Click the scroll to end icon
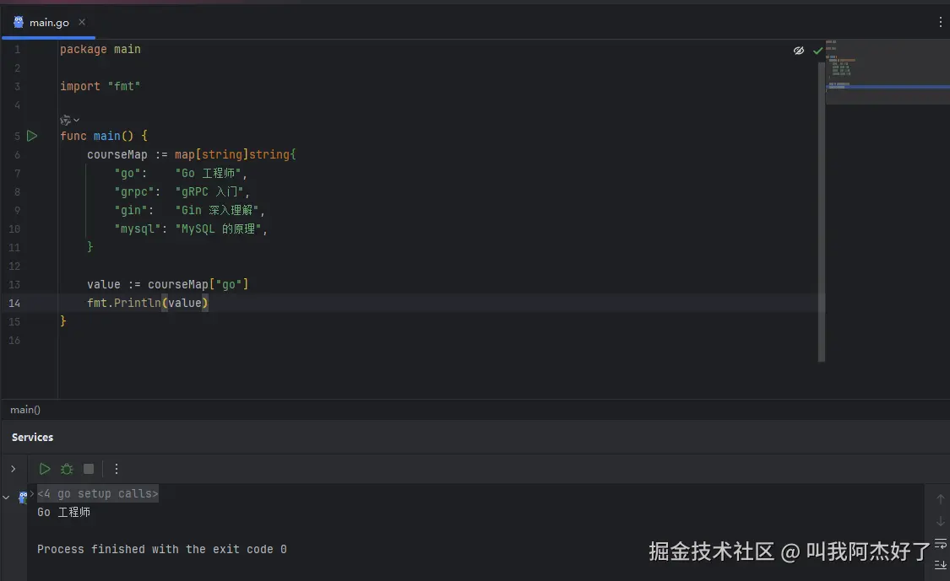 [x=941, y=565]
